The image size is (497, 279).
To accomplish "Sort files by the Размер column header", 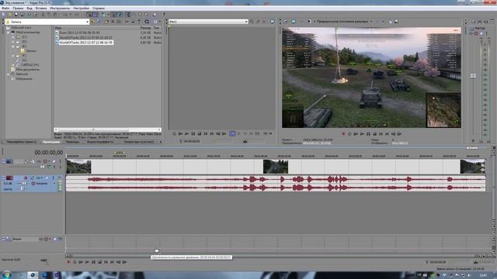I will [145, 28].
